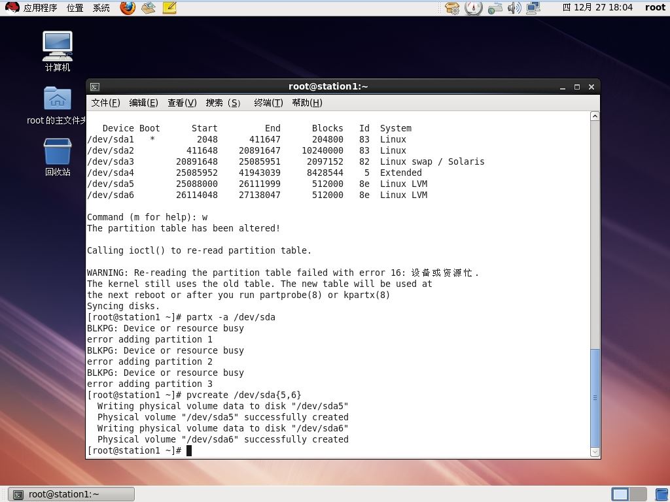
Task: Click the root@station1:~ taskbar button
Action: click(71, 494)
